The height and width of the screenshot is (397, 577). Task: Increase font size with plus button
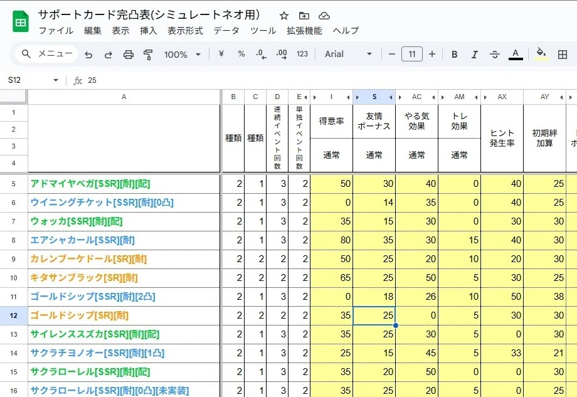(432, 54)
